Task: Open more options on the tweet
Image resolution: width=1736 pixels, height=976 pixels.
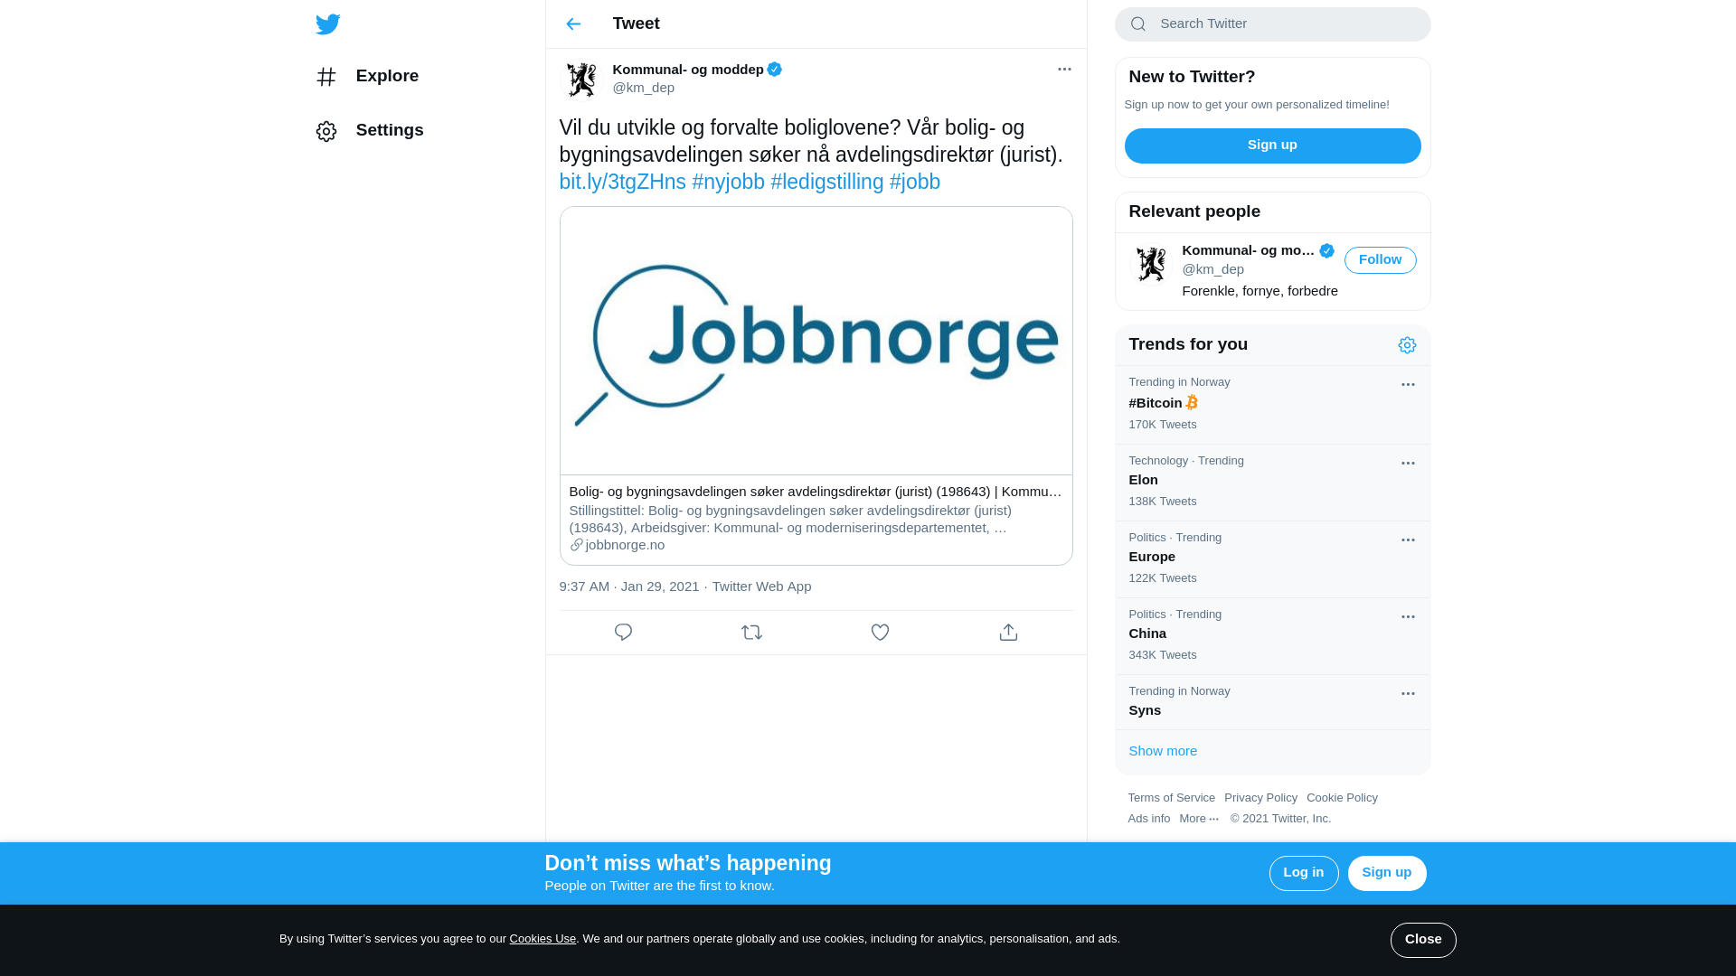Action: pyautogui.click(x=1064, y=70)
